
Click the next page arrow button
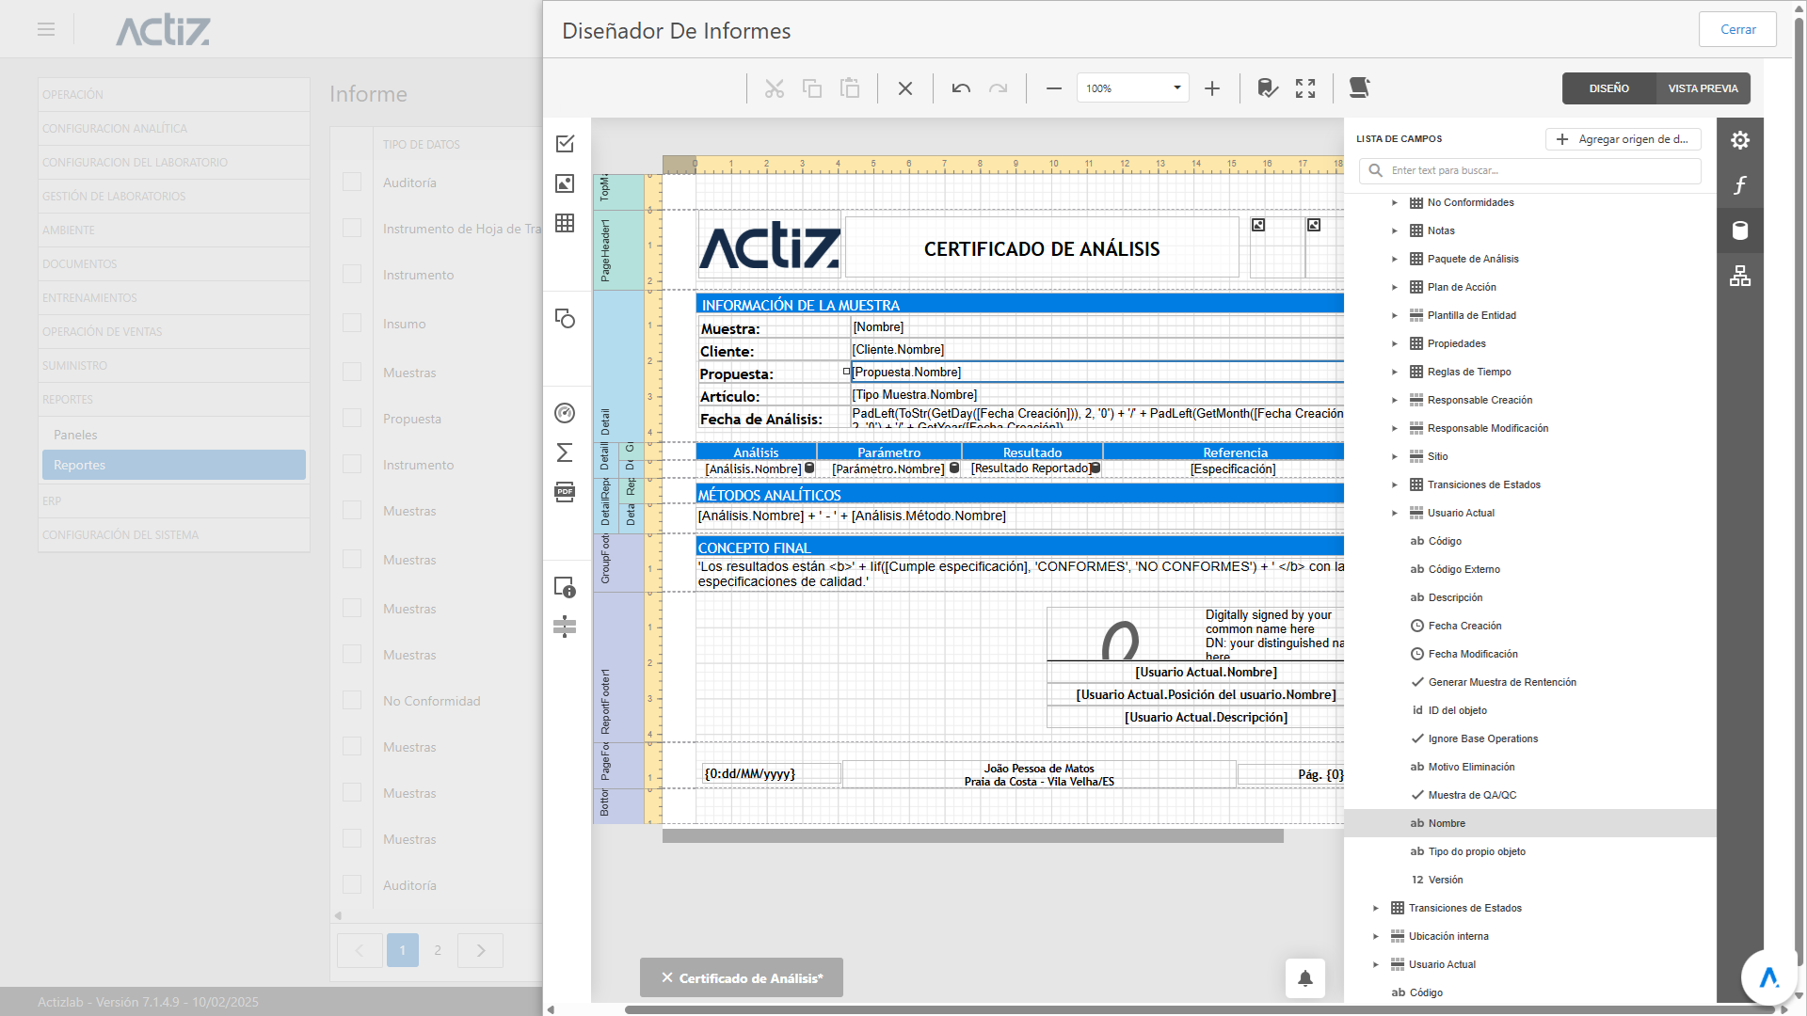click(x=480, y=950)
